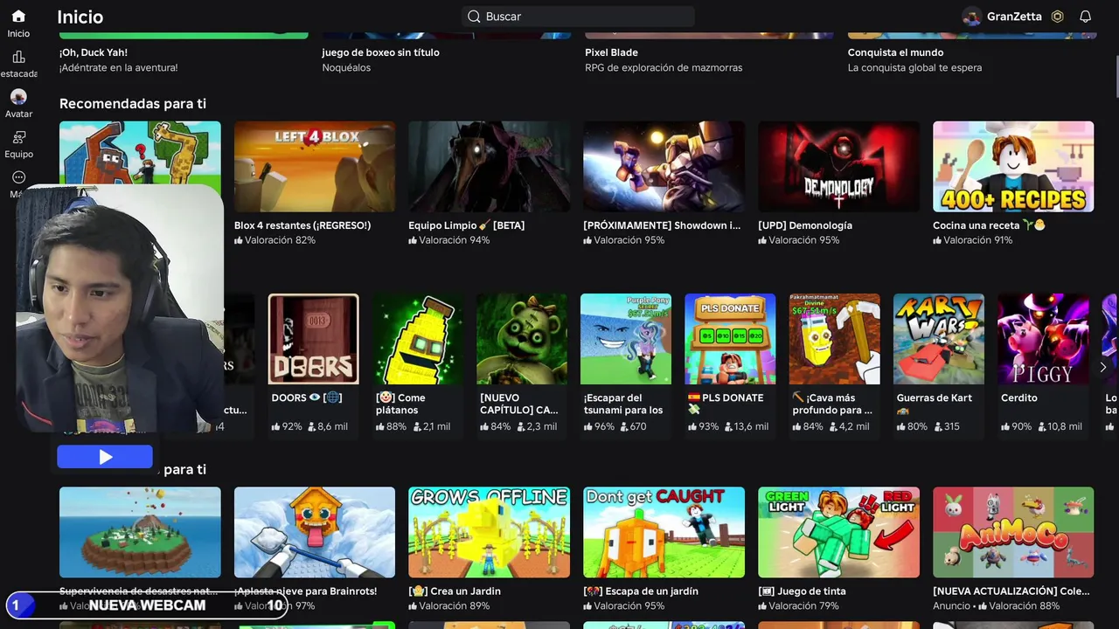The image size is (1119, 629).
Task: Click the GranZetta profile avatar
Action: click(x=971, y=17)
